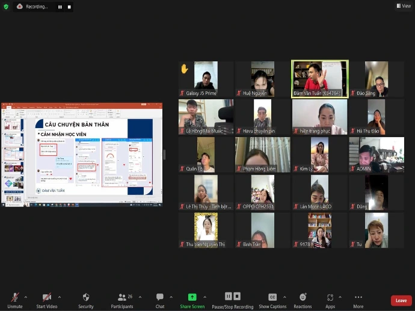Open the View layout menu
Viewport: 415px width, 311px height.
404,6
